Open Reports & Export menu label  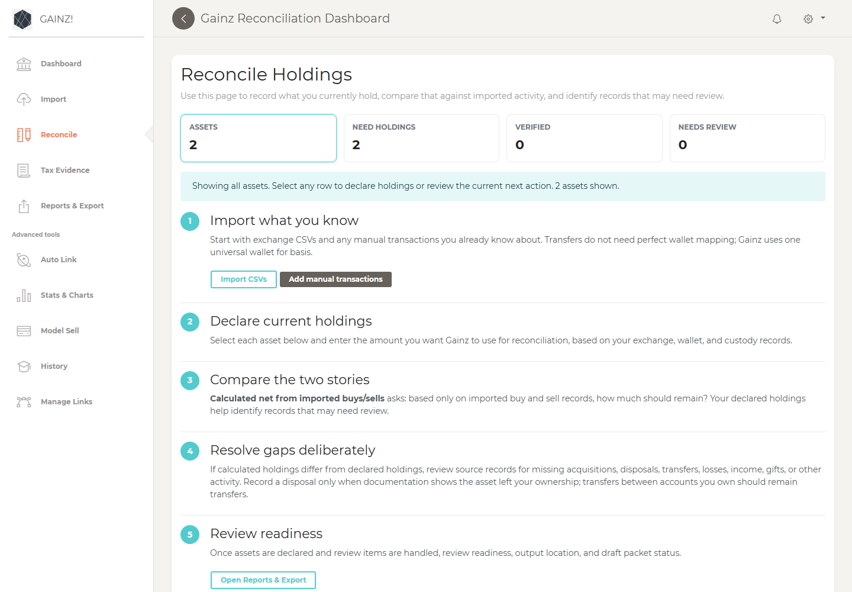(x=72, y=206)
